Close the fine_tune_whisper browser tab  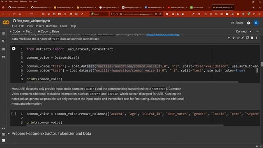pyautogui.click(x=232, y=7)
